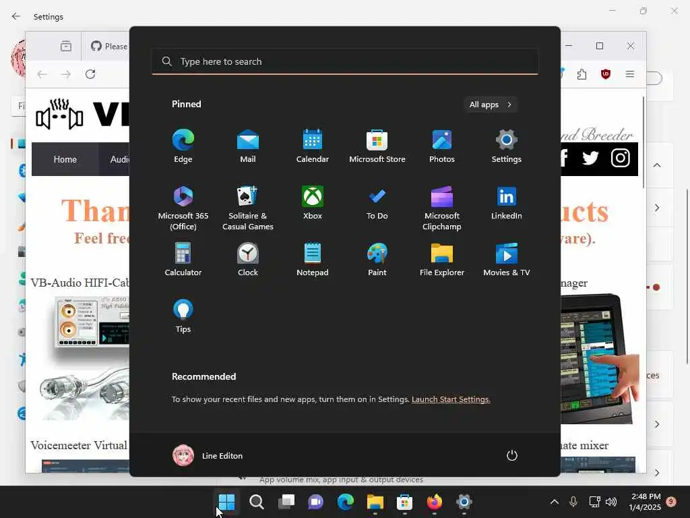The image size is (690, 518).
Task: Collapse the expanded Settings section chevron
Action: [657, 165]
